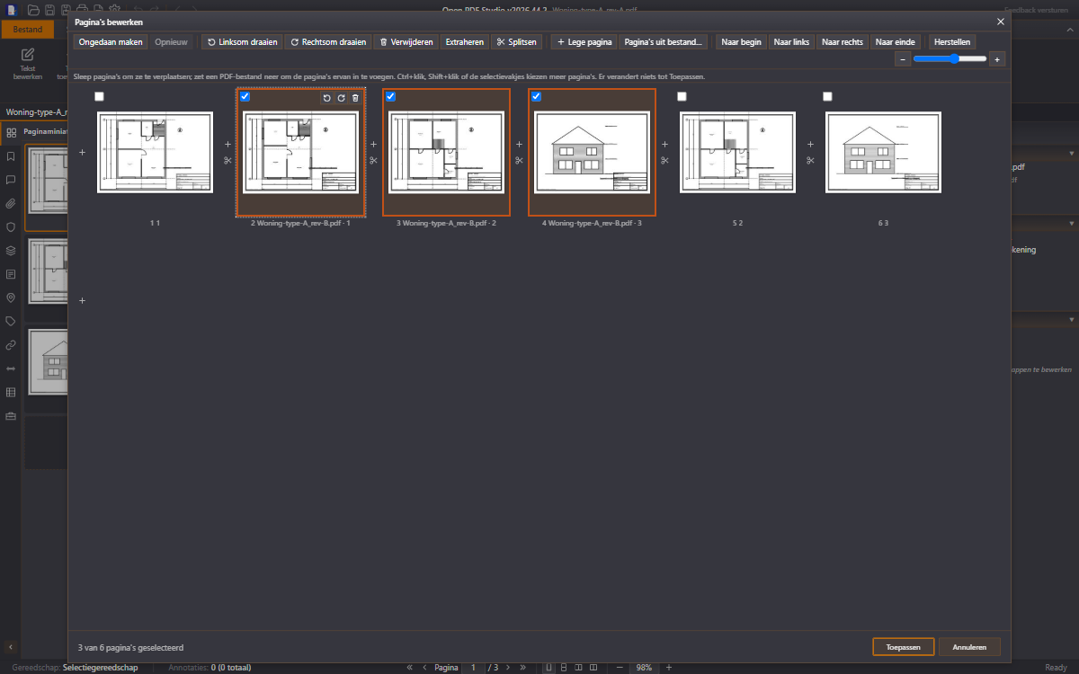Apply changes with Toepassen

903,647
